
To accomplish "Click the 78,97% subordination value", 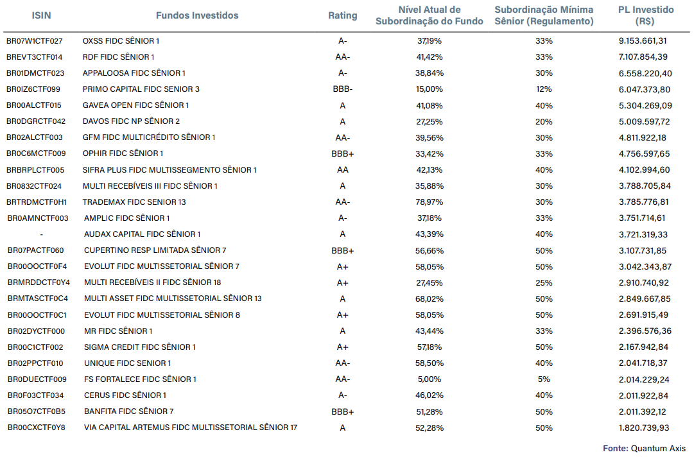I will coord(429,202).
